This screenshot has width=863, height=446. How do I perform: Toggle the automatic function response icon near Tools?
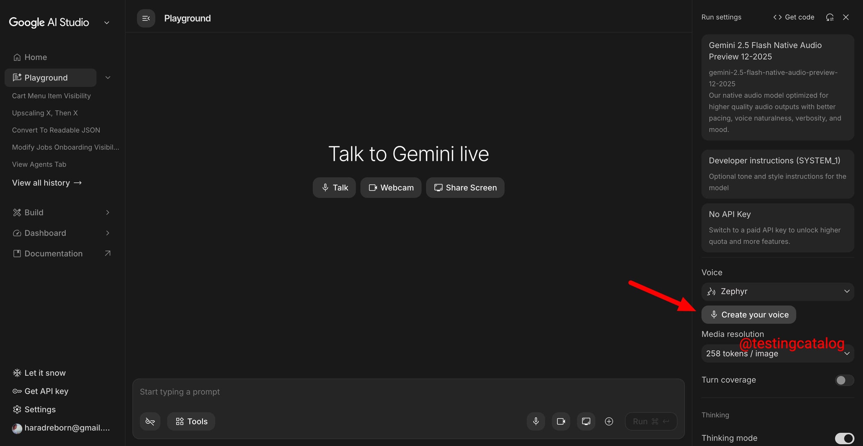coord(150,421)
